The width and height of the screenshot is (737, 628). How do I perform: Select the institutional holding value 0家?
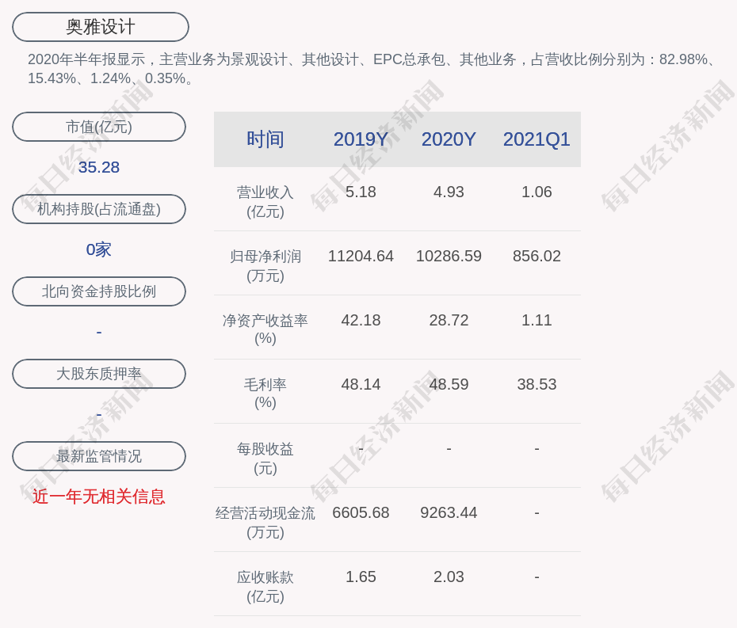click(x=99, y=249)
